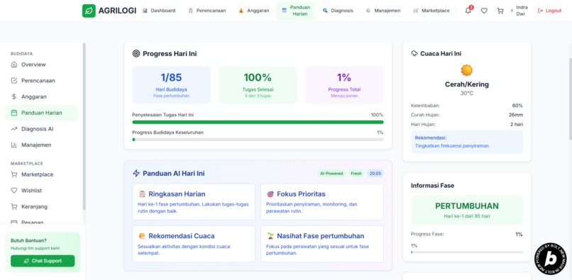Image resolution: width=572 pixels, height=280 pixels.
Task: Select the Panduan Harian top navigation tab
Action: 295,11
